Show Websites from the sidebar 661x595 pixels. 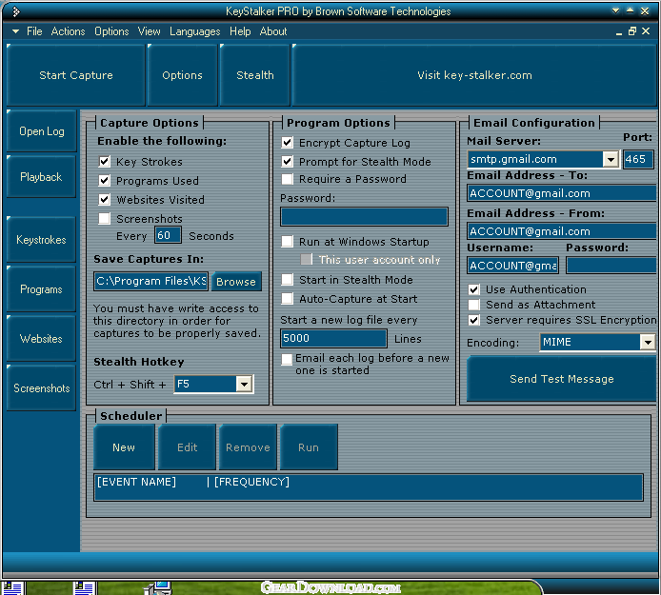pyautogui.click(x=41, y=339)
